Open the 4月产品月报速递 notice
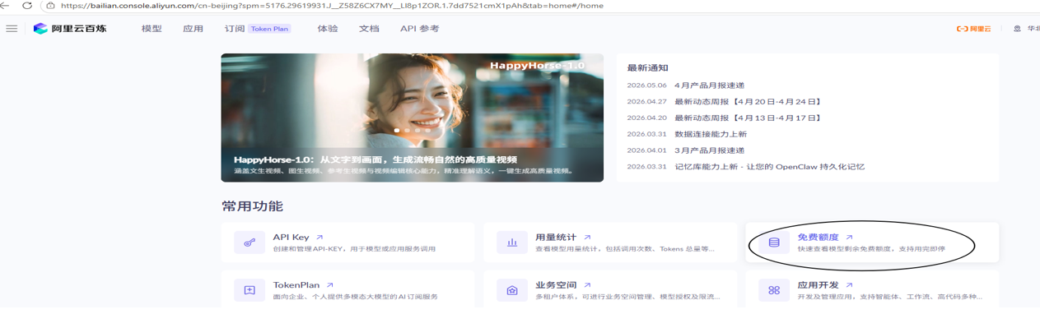Image resolution: width=1040 pixels, height=314 pixels. (x=709, y=85)
